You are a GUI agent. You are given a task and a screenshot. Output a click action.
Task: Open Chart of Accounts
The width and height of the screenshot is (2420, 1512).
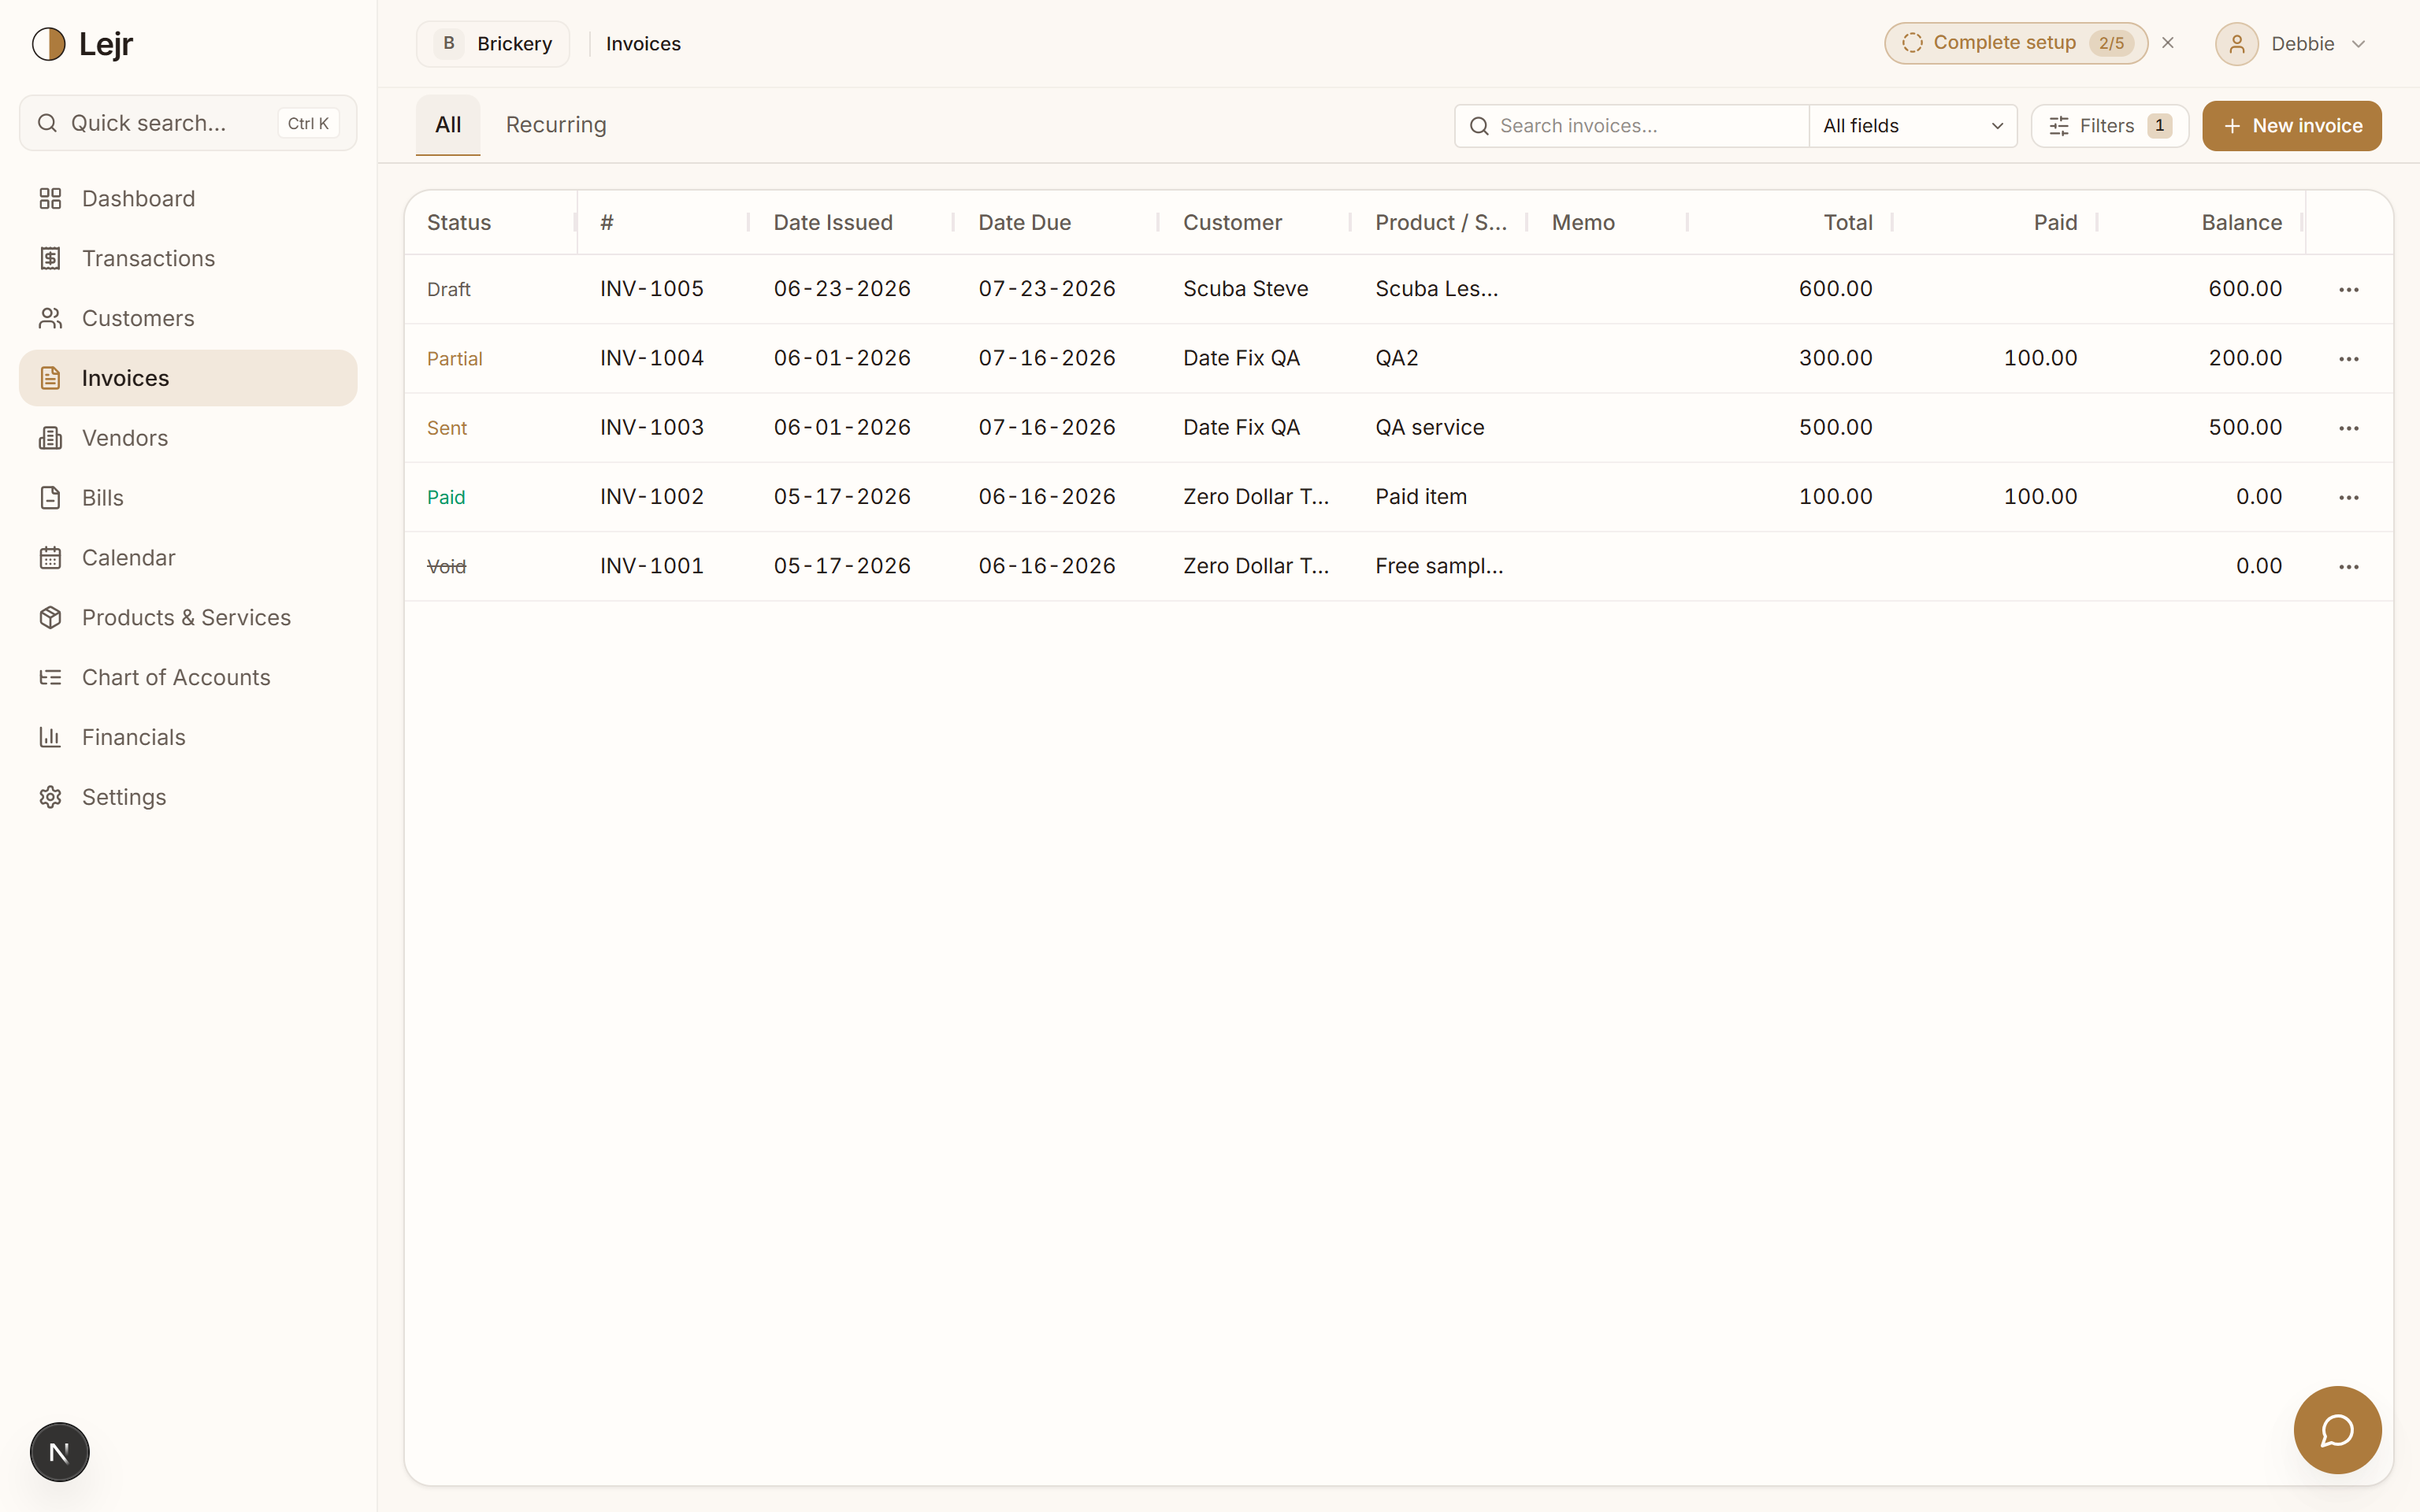[x=188, y=678]
